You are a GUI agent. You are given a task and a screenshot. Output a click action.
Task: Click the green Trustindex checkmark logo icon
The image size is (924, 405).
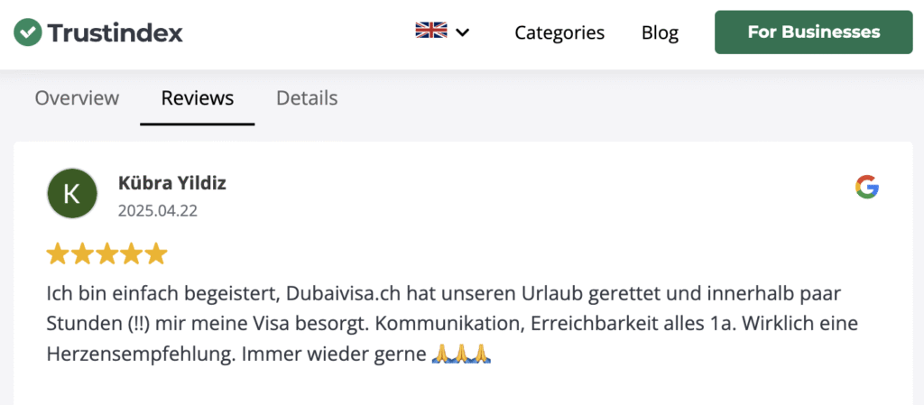[28, 32]
